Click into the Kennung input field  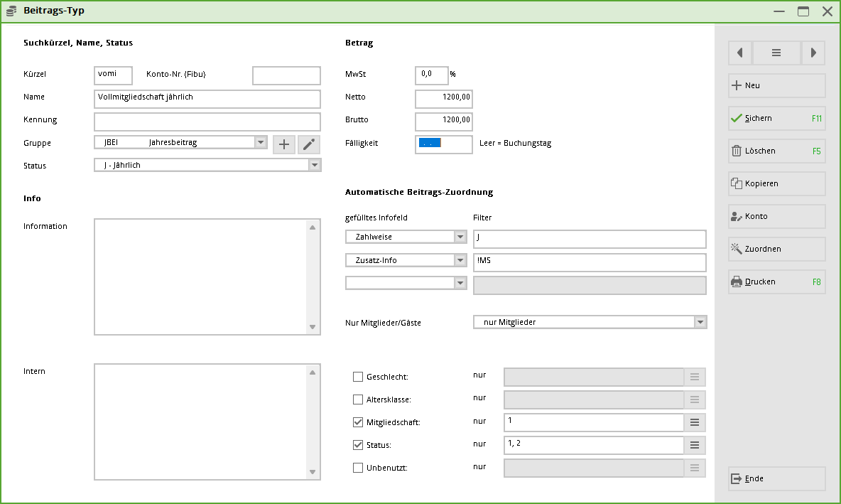click(207, 122)
